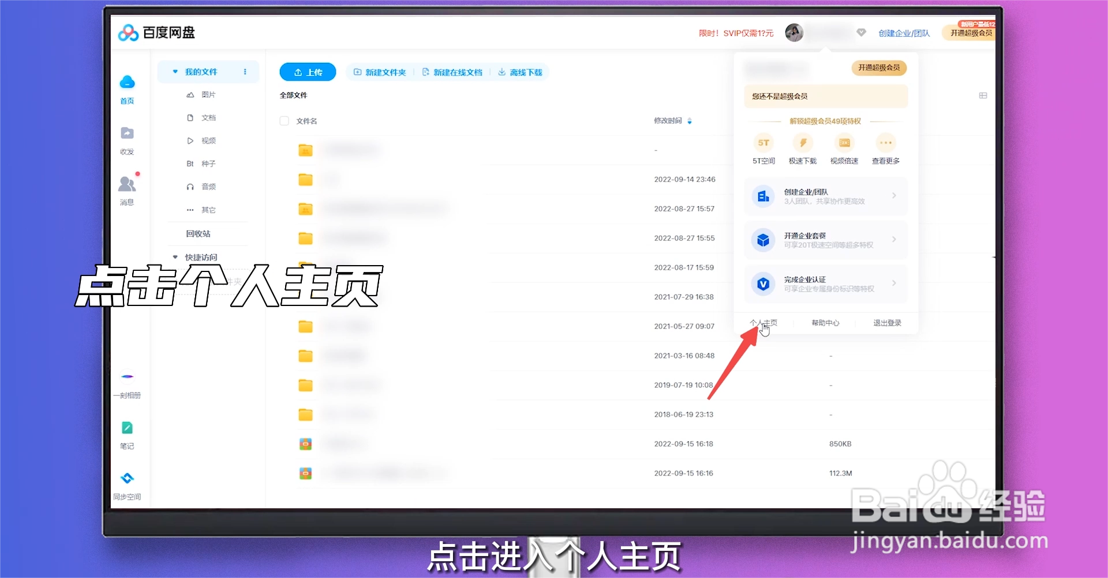Click the 视频倍速 privilege icon
This screenshot has width=1108, height=578.
tap(844, 143)
